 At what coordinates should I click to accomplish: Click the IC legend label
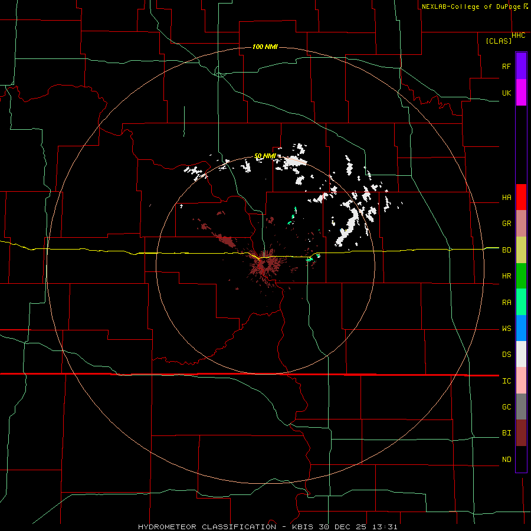(506, 381)
